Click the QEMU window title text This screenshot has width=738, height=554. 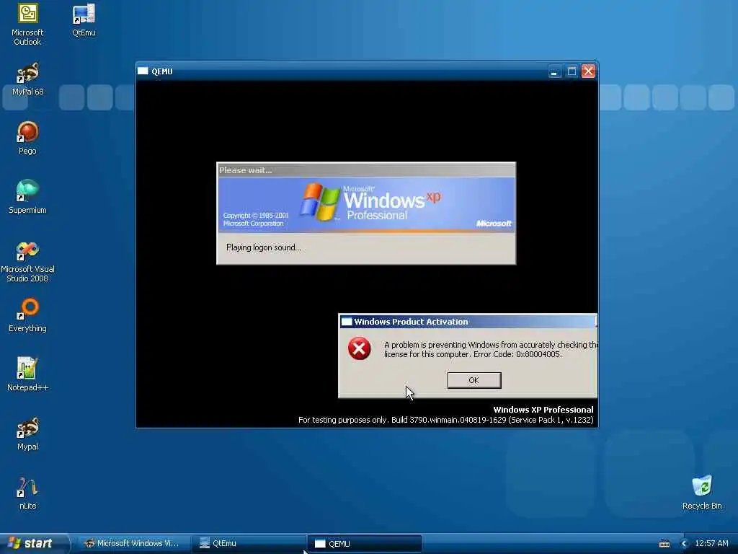coord(162,71)
